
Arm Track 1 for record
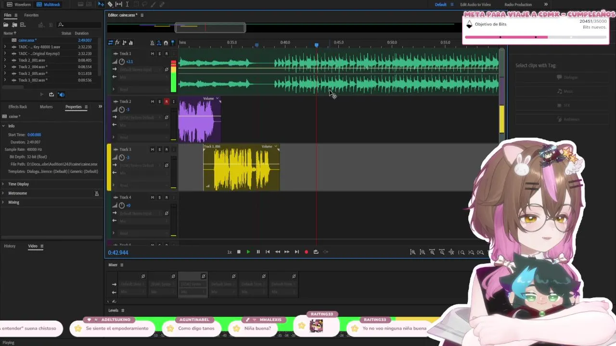coord(167,54)
